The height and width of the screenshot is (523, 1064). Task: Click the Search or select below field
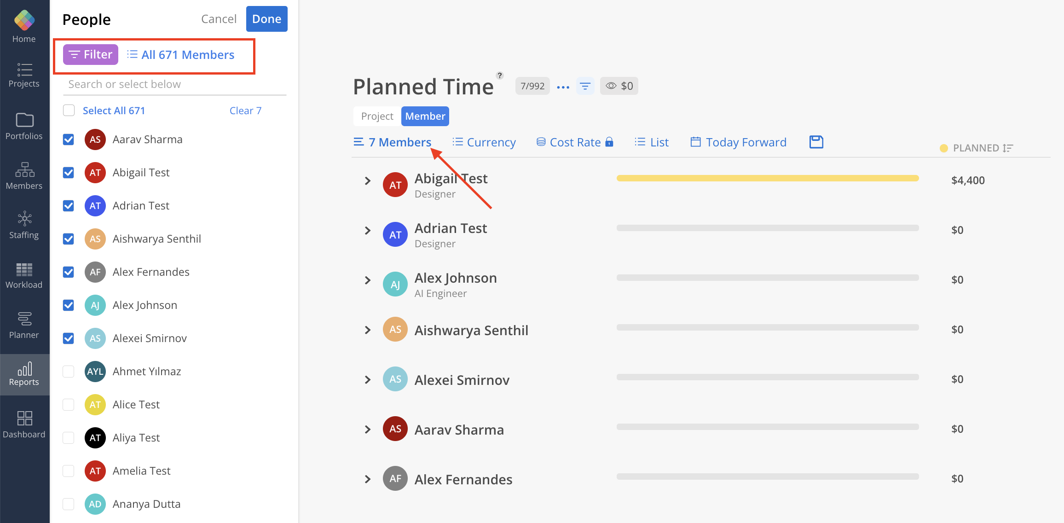(174, 84)
